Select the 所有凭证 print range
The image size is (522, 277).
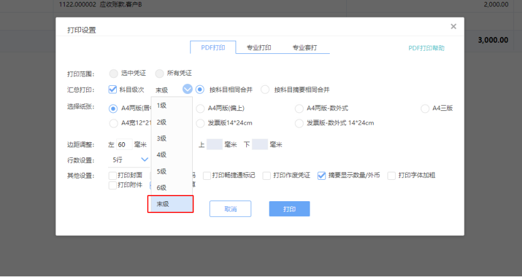pyautogui.click(x=160, y=73)
